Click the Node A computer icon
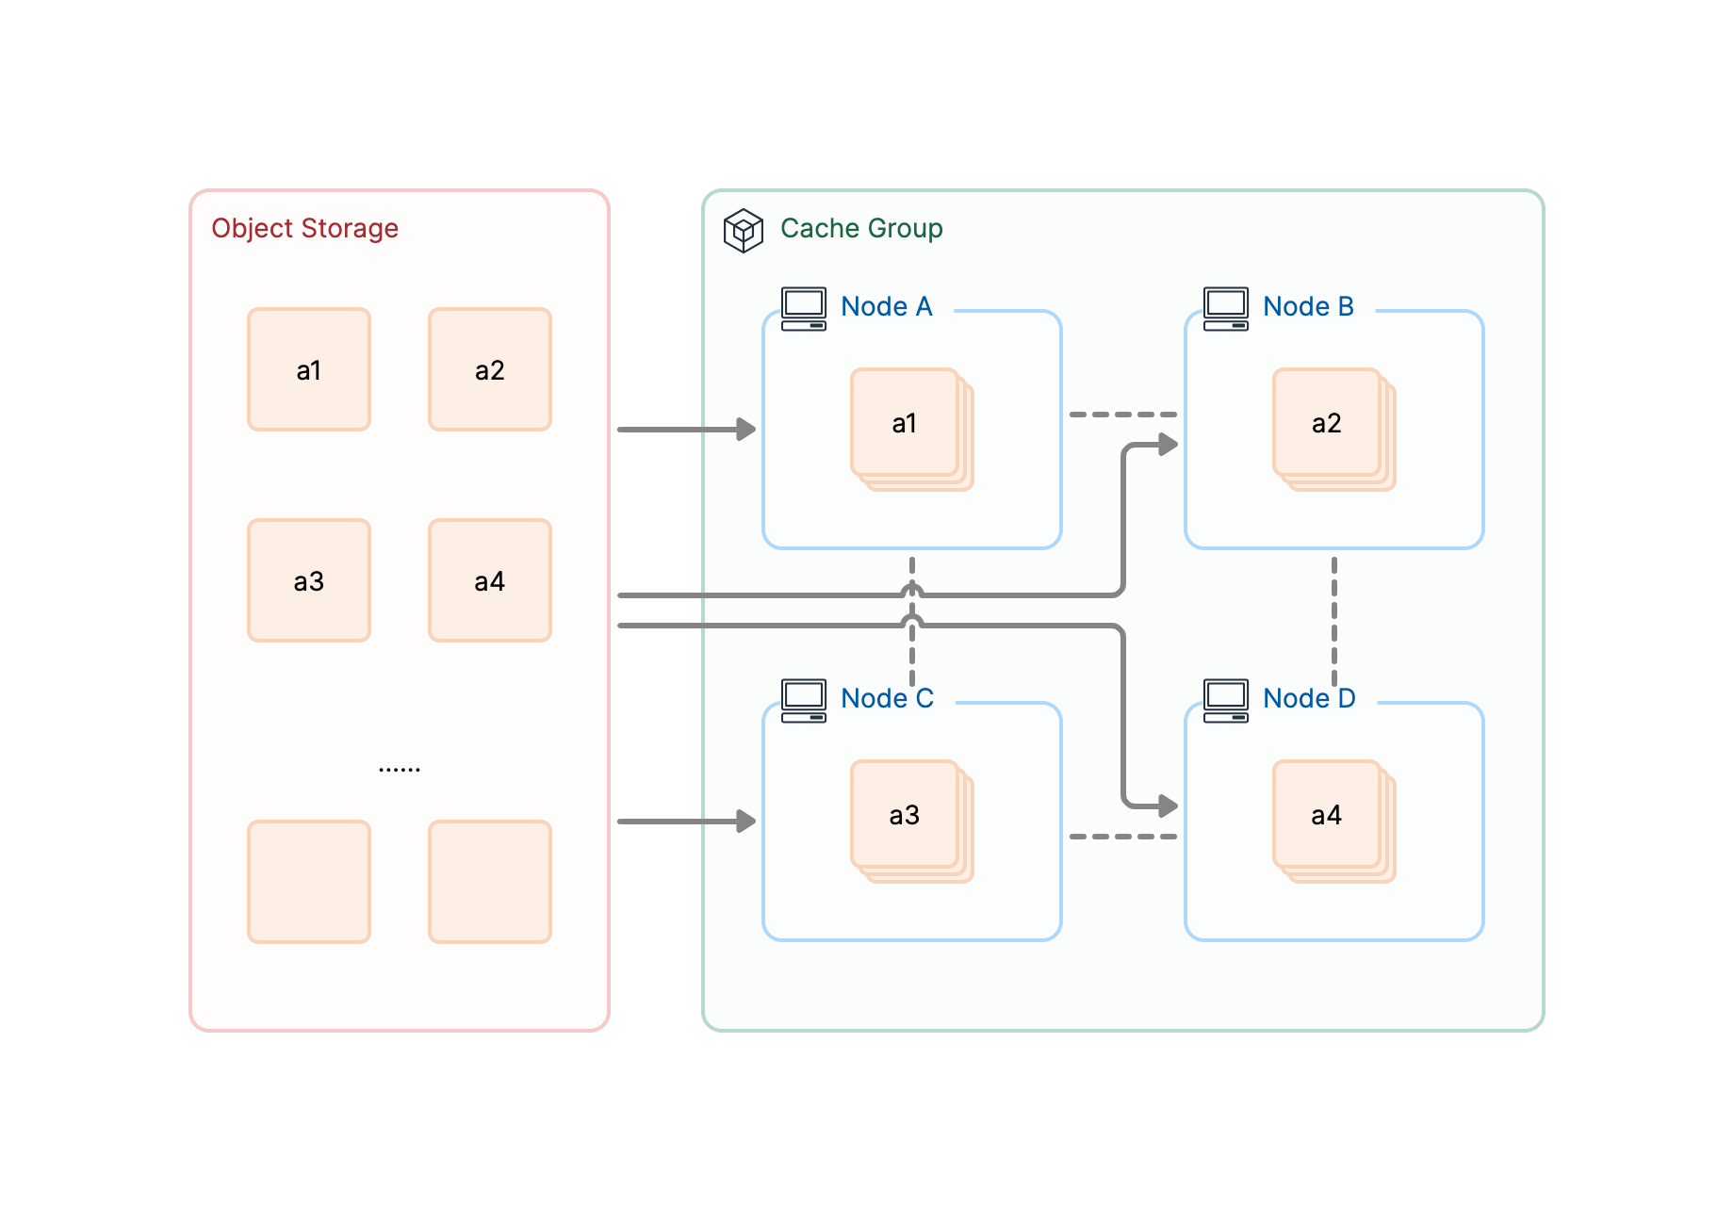The height and width of the screenshot is (1221, 1734). point(804,309)
